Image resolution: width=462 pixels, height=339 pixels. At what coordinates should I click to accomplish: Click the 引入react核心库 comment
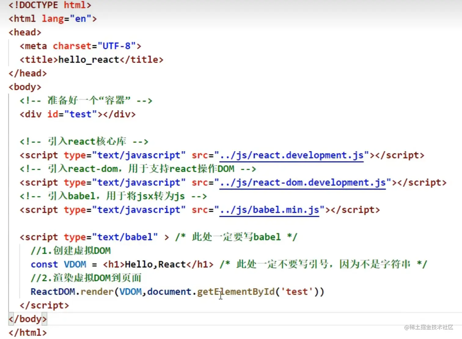click(x=84, y=142)
